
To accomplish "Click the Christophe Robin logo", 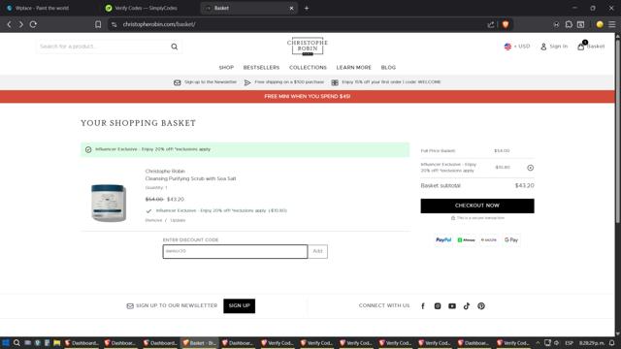I will coord(308,47).
